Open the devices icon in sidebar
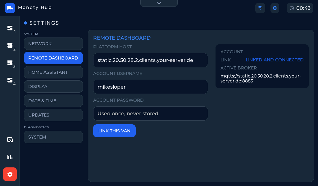The image size is (318, 186). point(10,139)
